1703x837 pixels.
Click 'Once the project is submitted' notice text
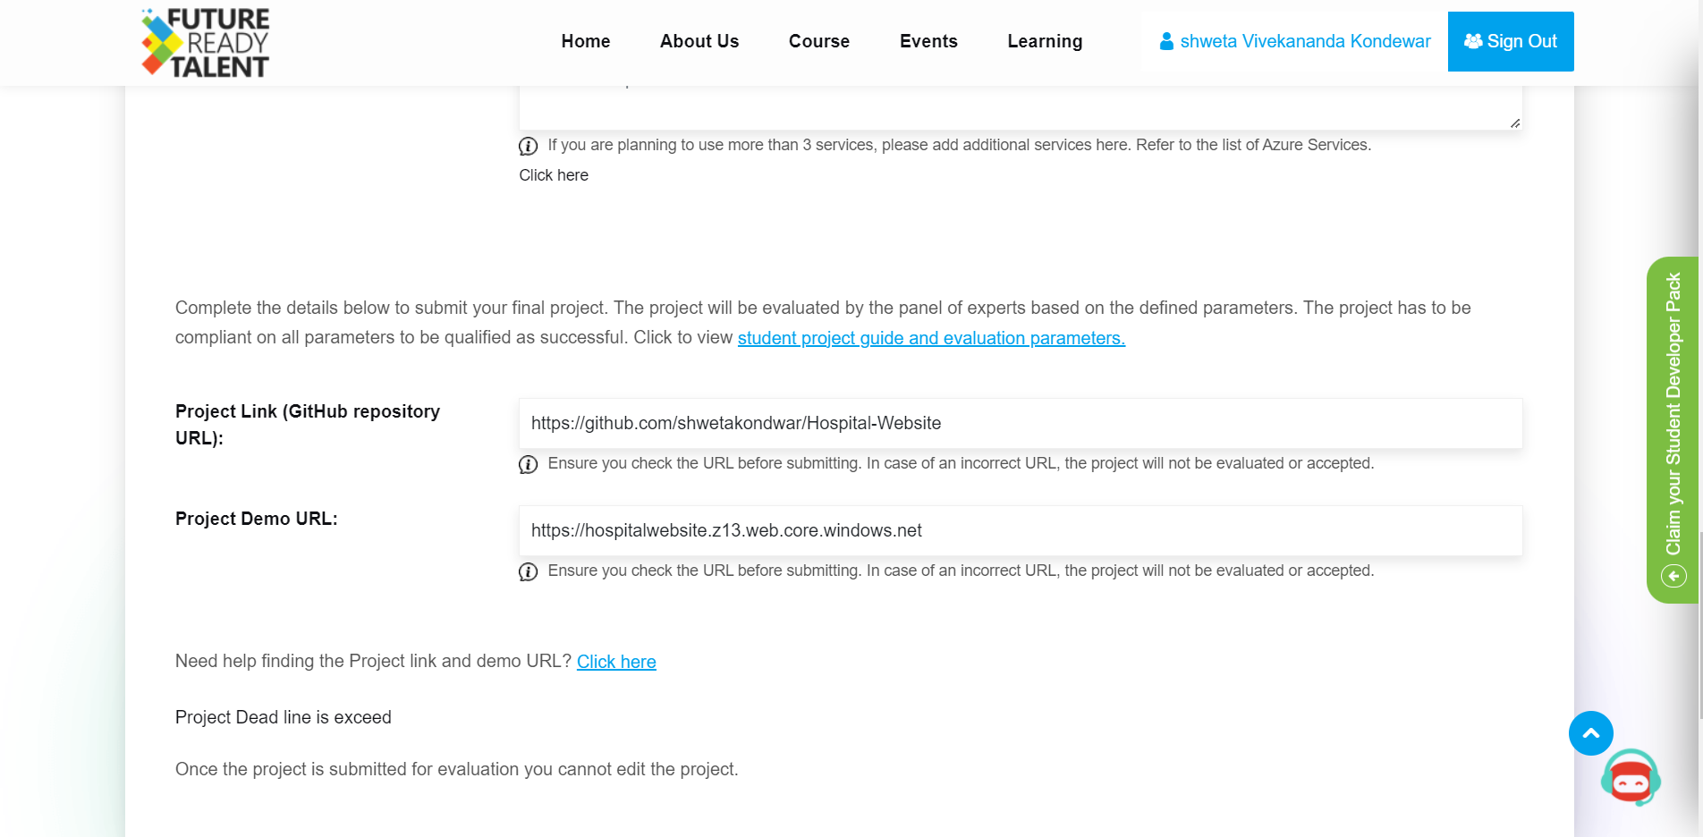[x=457, y=769]
